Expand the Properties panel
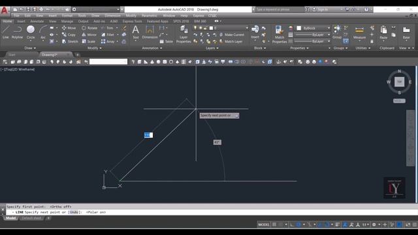 (299, 48)
